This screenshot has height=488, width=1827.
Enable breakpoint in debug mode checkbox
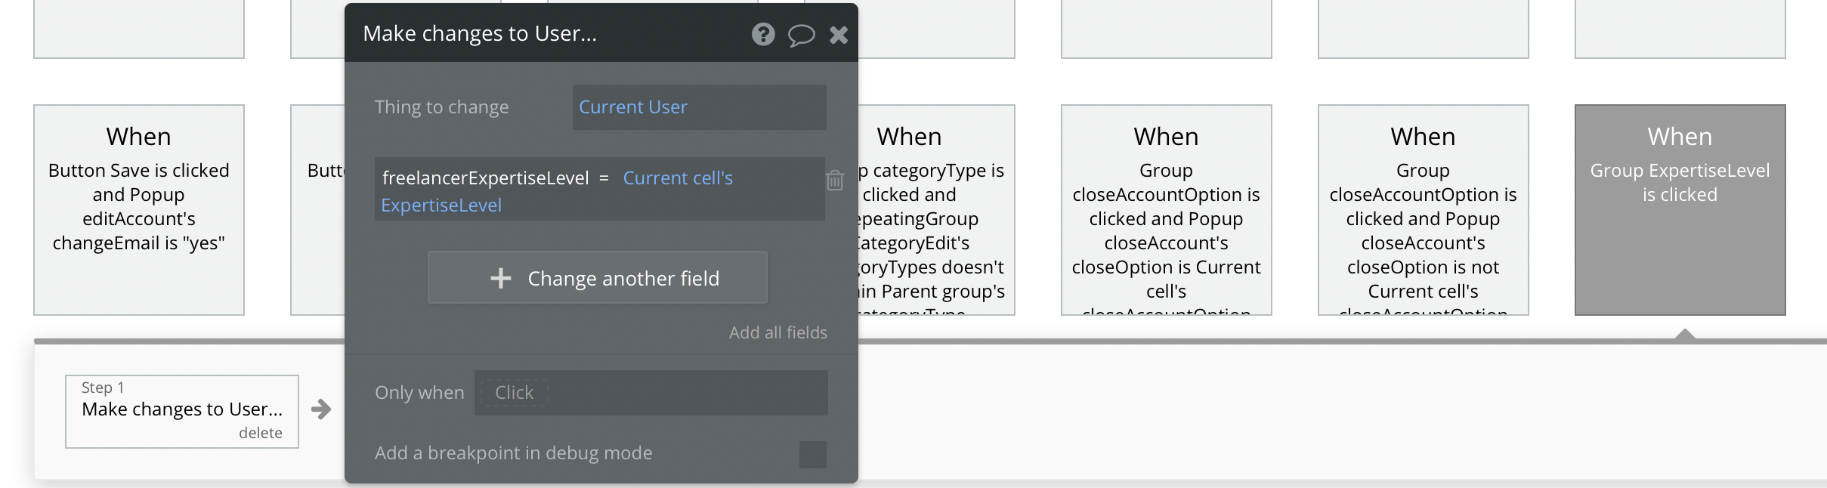(x=812, y=454)
